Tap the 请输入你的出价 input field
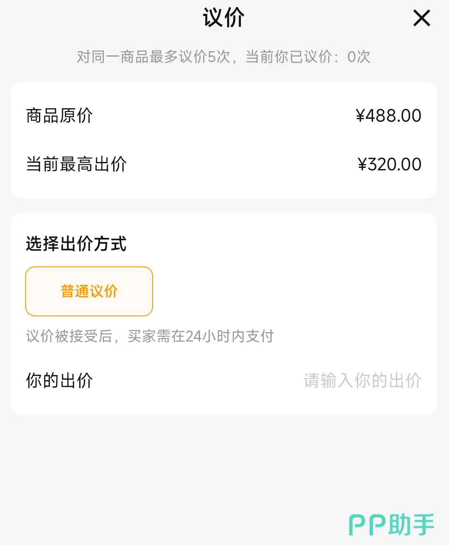This screenshot has width=449, height=545. 362,381
